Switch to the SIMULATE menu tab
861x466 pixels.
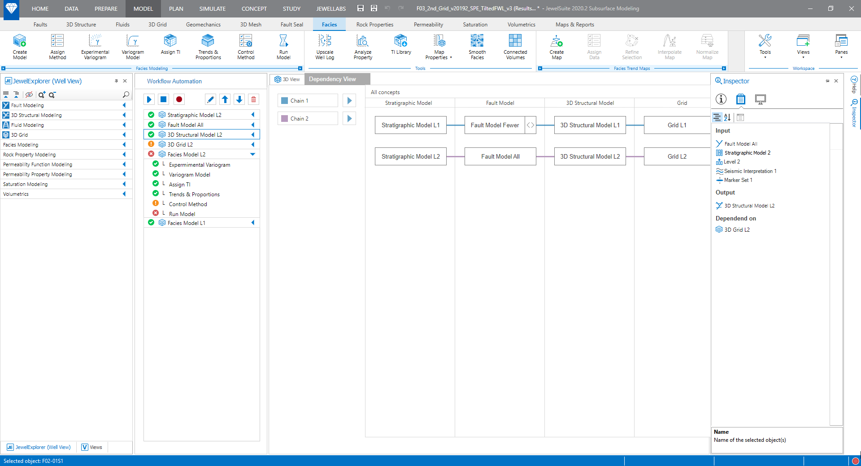[x=213, y=9]
